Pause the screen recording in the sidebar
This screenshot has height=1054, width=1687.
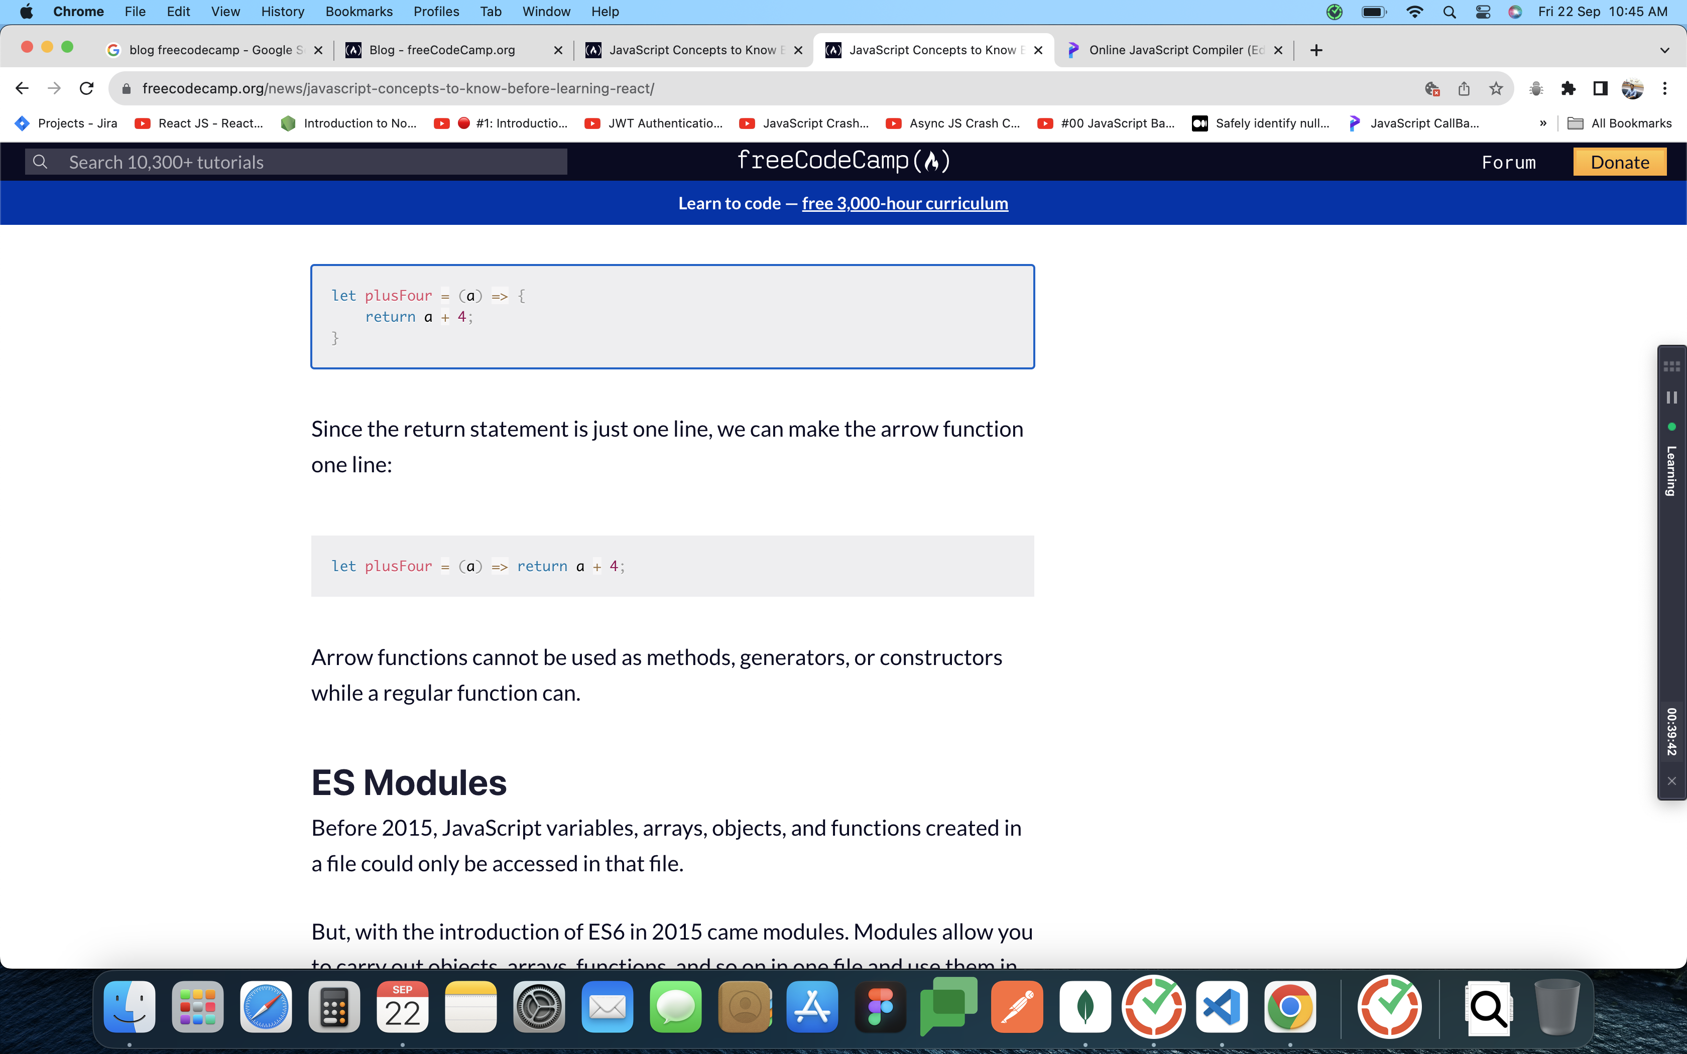coord(1671,398)
